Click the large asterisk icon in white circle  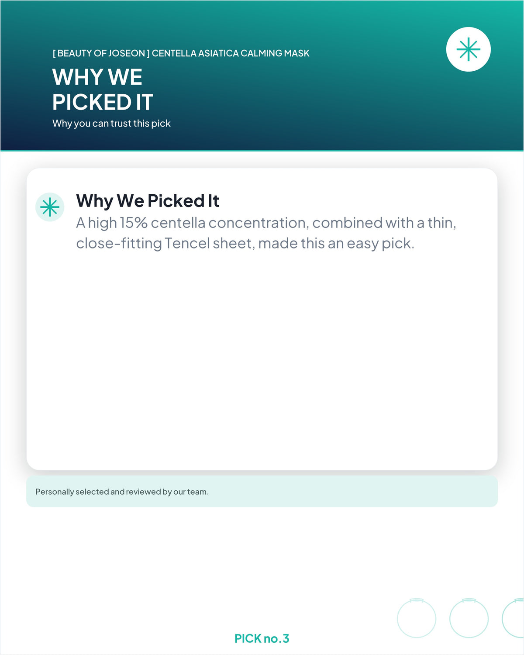(469, 49)
